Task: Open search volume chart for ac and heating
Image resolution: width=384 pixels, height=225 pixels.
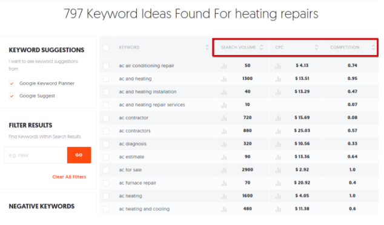Action: click(x=224, y=79)
